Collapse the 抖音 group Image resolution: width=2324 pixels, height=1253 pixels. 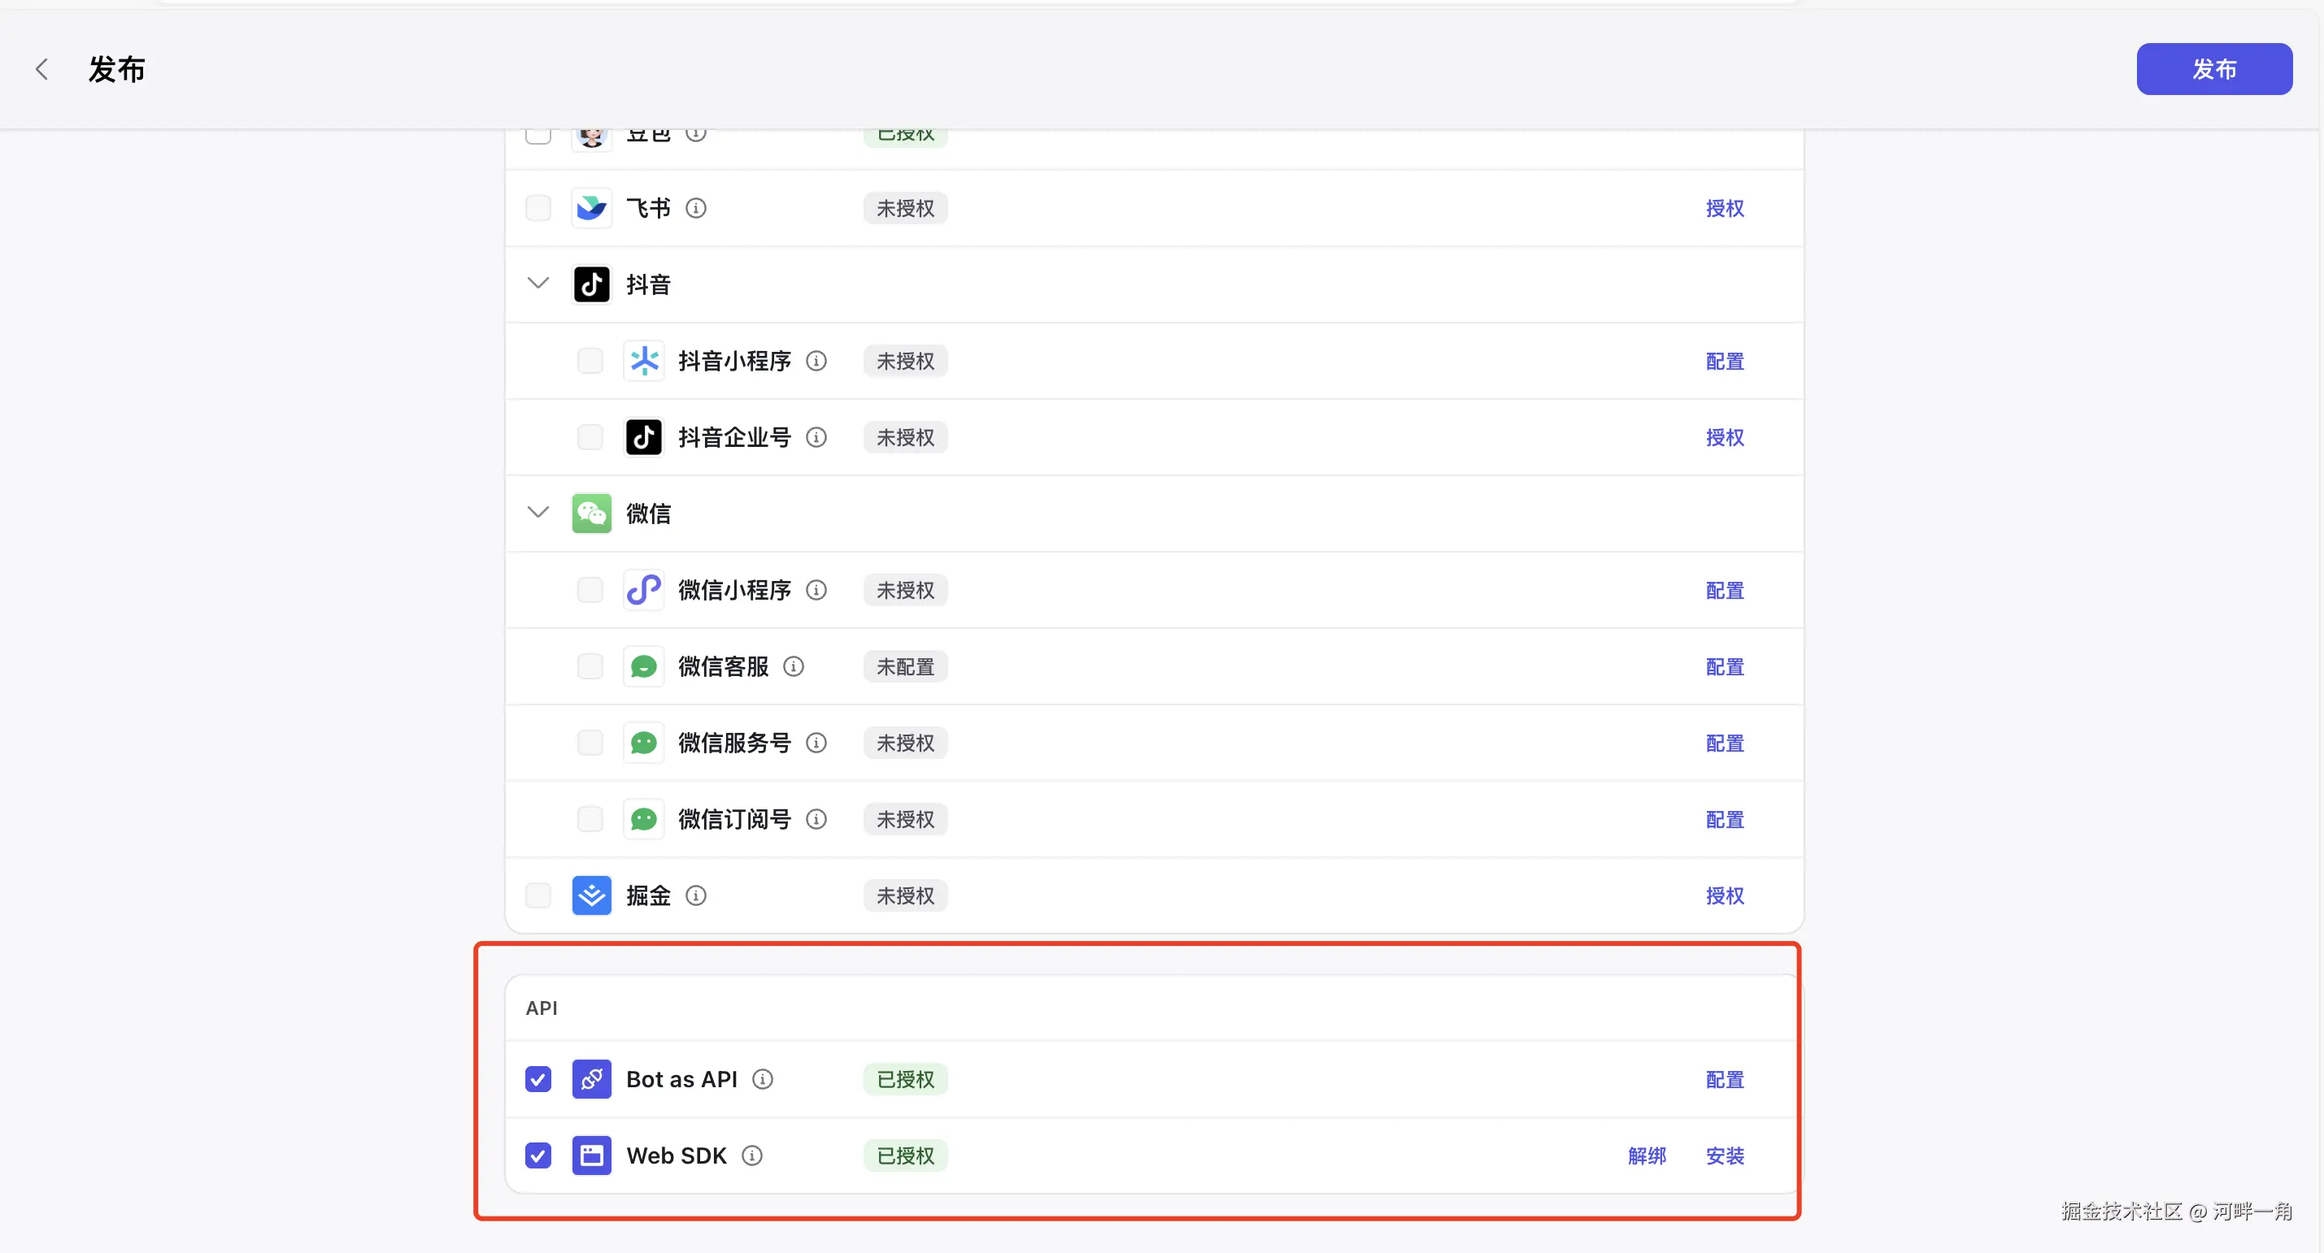click(538, 284)
